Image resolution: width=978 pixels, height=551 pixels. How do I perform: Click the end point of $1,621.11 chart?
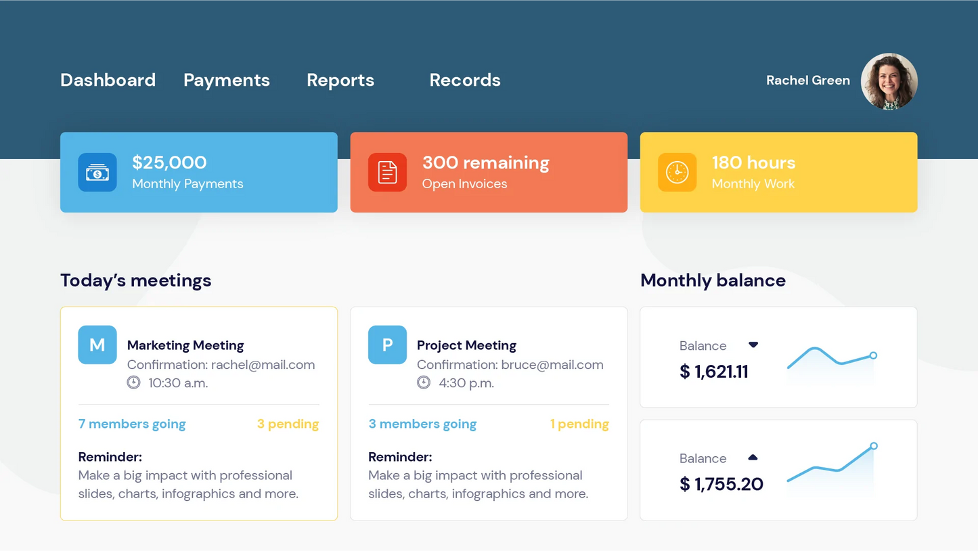874,355
